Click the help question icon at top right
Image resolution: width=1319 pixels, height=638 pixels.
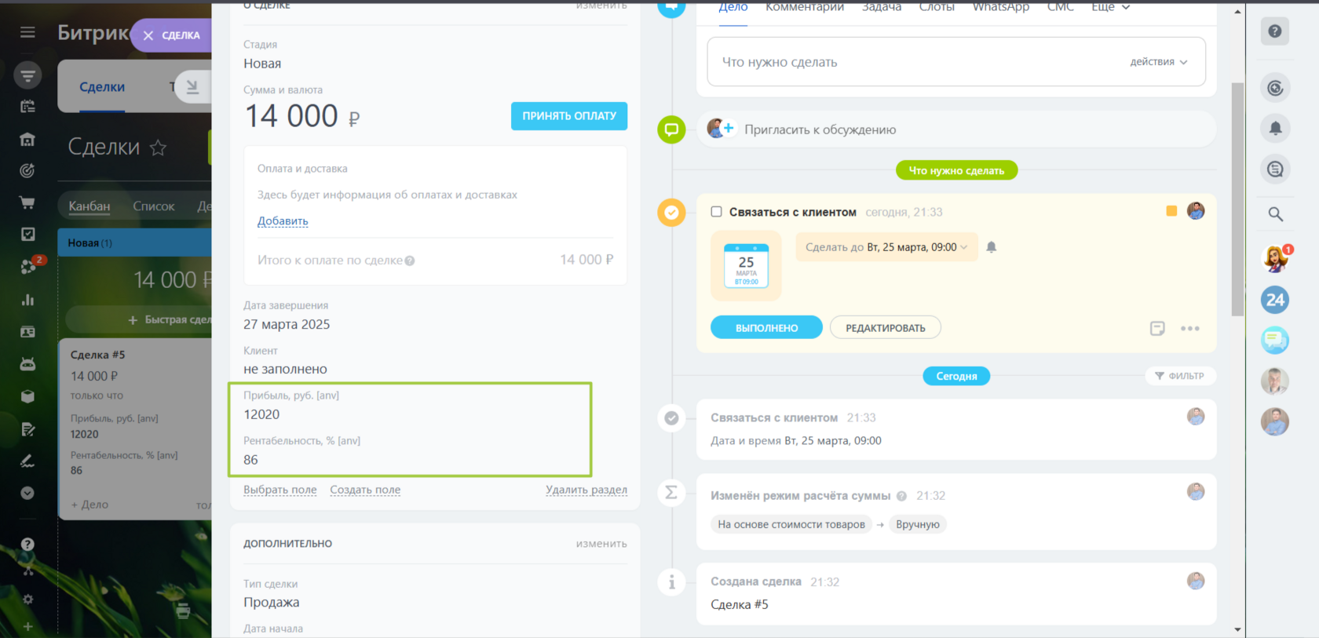[x=1275, y=31]
